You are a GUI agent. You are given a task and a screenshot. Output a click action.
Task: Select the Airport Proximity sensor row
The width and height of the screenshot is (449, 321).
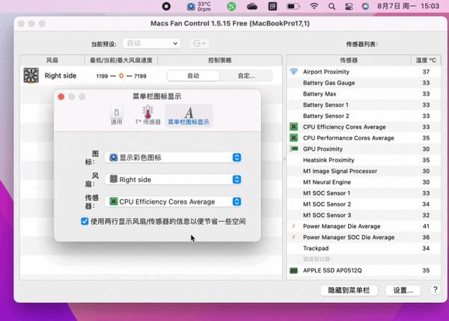(x=364, y=72)
